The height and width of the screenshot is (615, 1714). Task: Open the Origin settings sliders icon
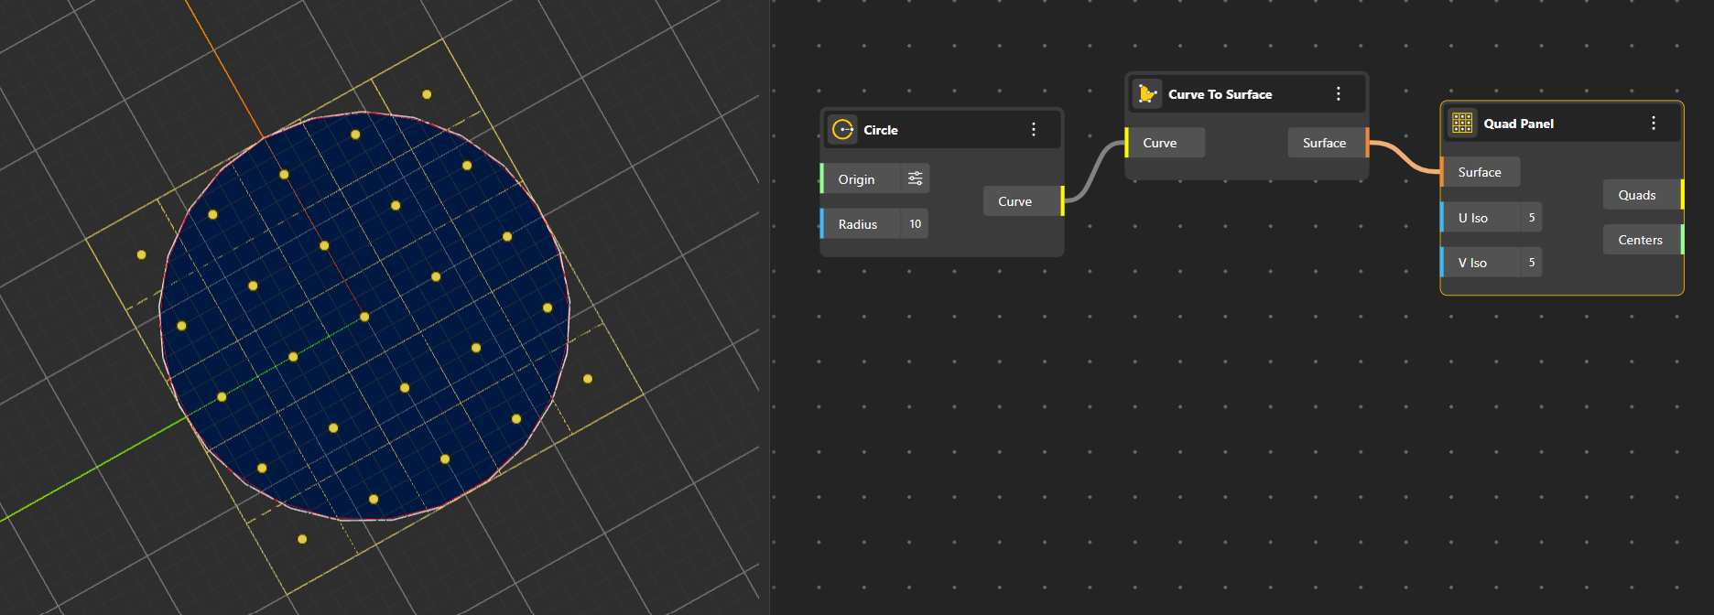[915, 178]
